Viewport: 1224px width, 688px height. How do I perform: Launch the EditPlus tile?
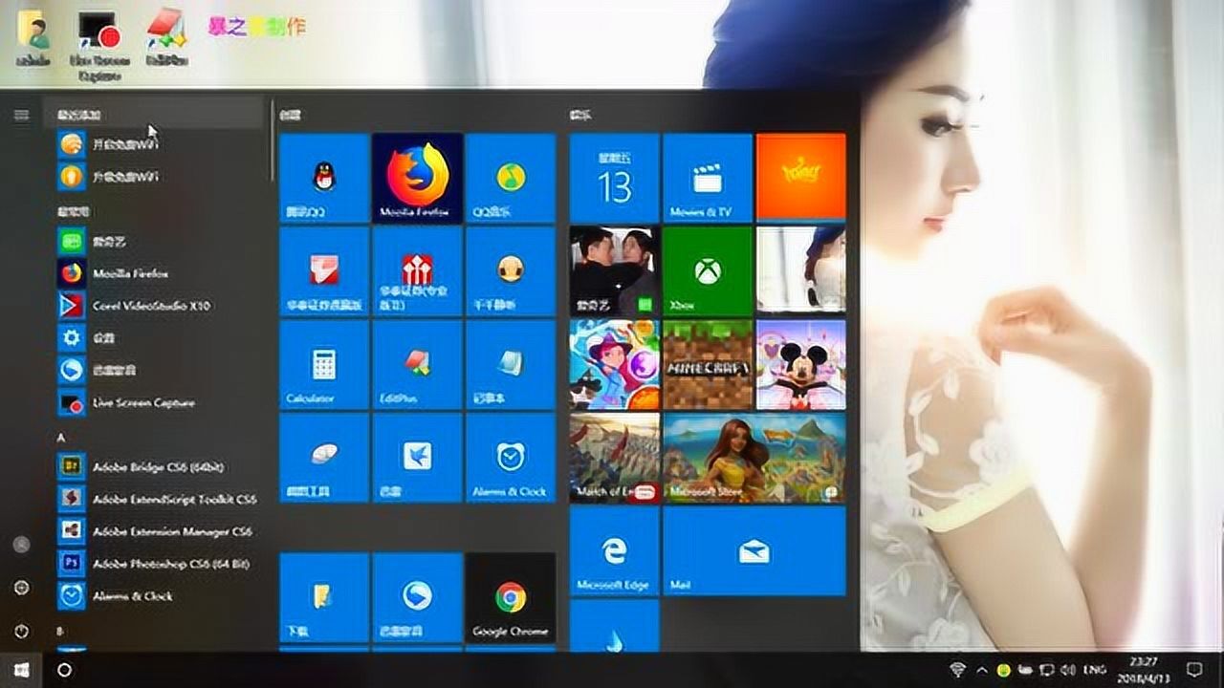coord(418,364)
